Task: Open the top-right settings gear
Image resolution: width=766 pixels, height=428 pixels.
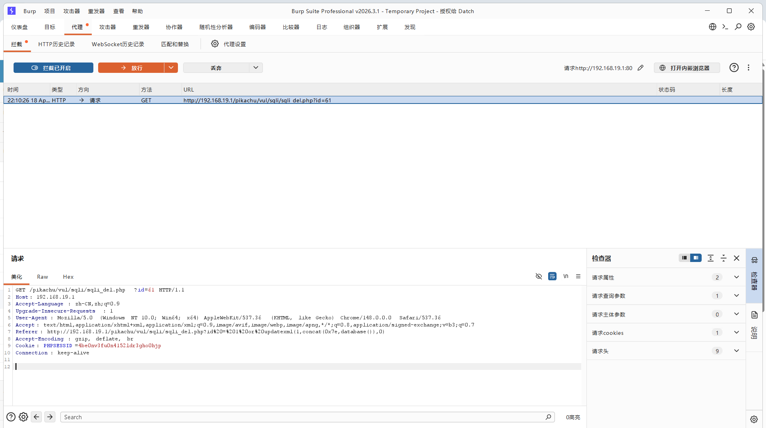Action: [x=751, y=27]
